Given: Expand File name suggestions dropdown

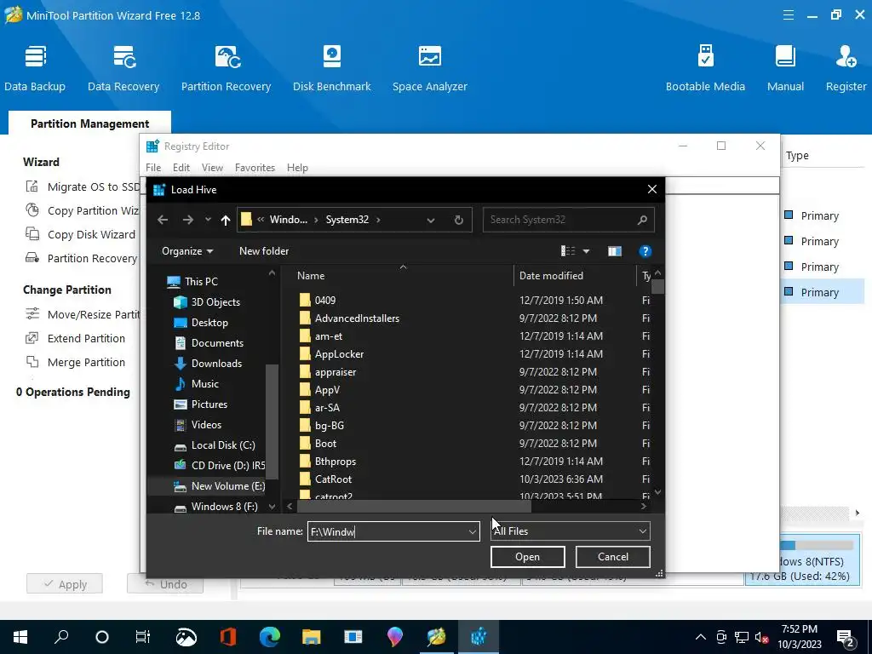Looking at the screenshot, I should tap(472, 531).
